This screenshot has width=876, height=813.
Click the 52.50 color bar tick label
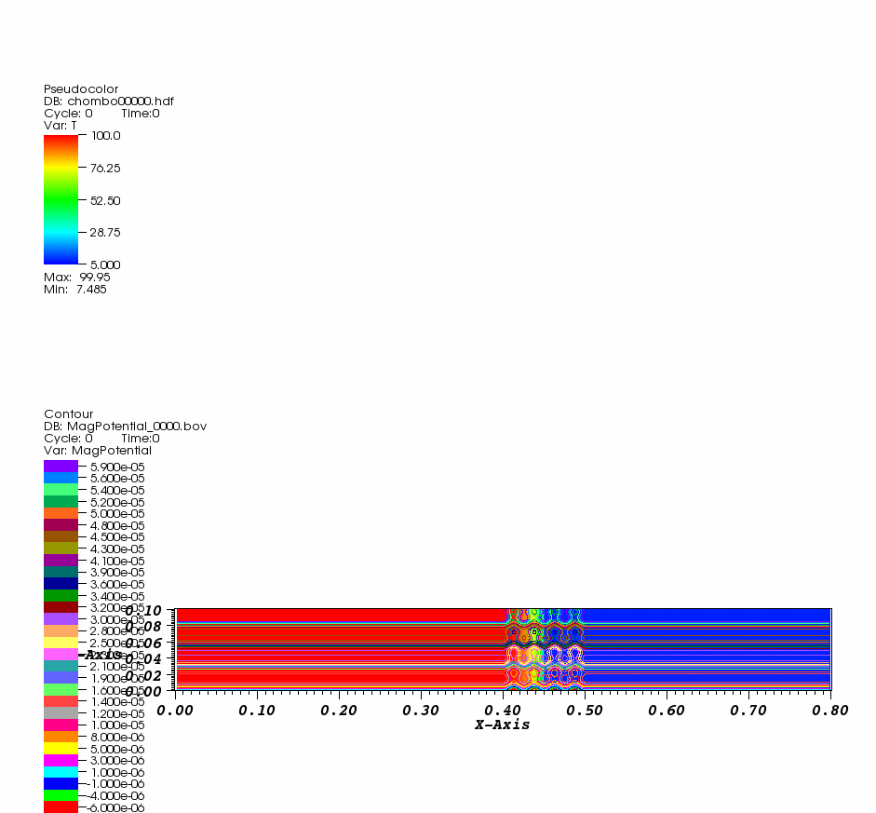105,200
